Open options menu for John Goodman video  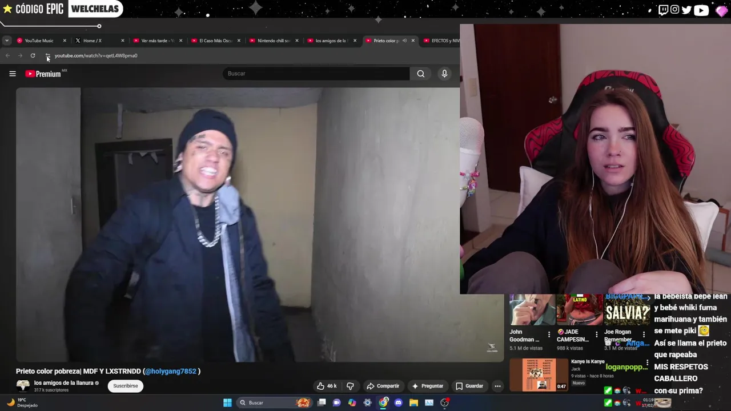(549, 335)
